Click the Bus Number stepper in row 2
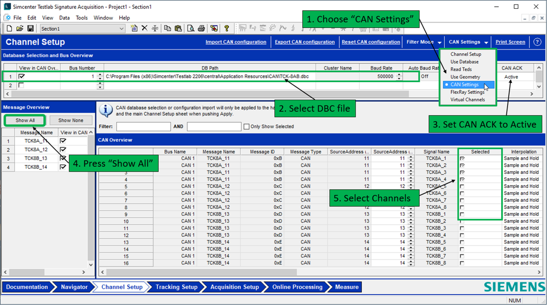Viewport: 547px width, 305px height. click(x=100, y=85)
